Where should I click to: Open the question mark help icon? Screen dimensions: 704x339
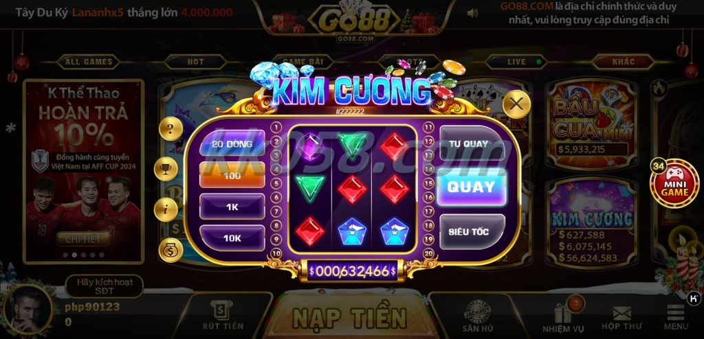(170, 129)
